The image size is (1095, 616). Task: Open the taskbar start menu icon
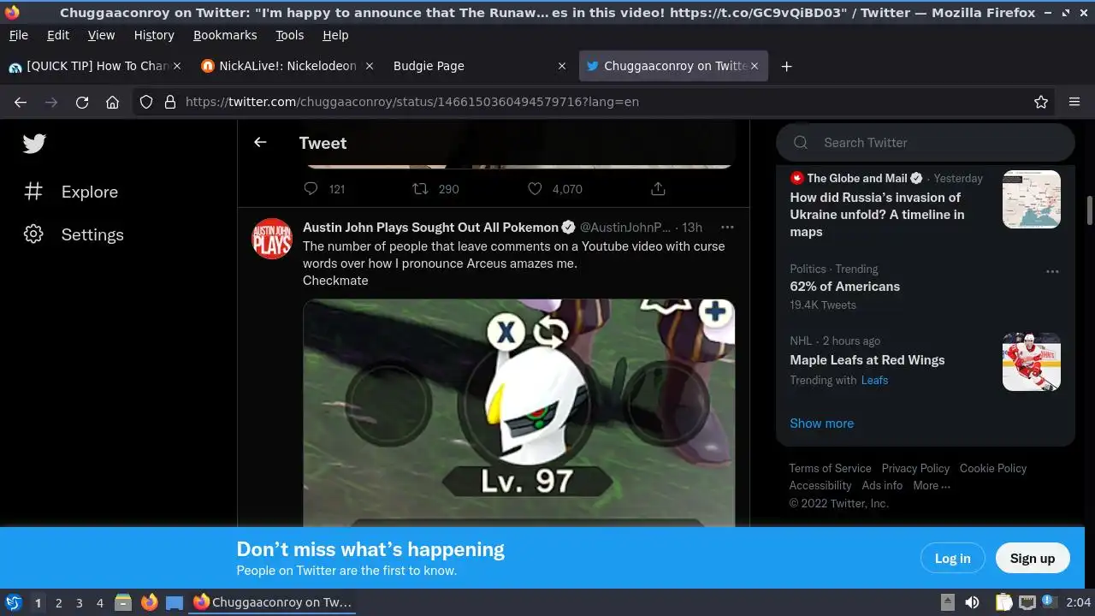[x=13, y=602]
